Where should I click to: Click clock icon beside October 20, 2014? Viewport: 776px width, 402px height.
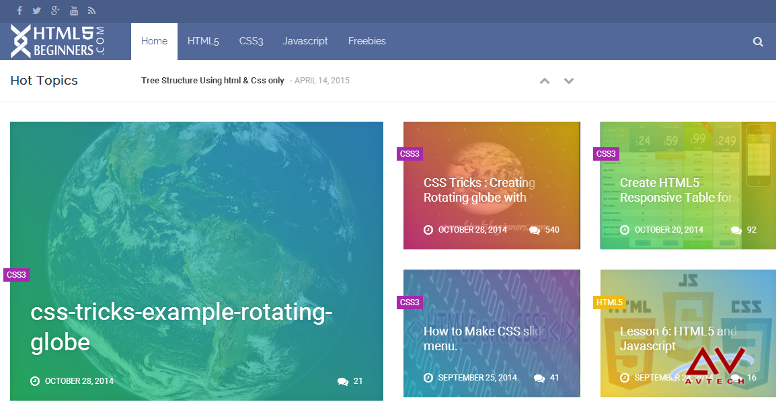pos(625,229)
